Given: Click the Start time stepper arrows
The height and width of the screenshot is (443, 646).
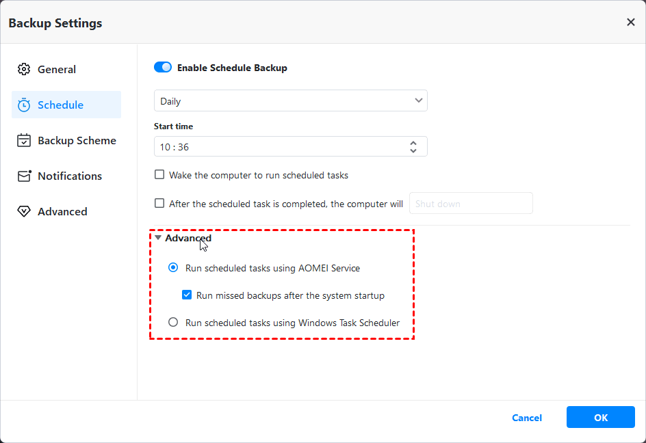Looking at the screenshot, I should click(x=413, y=146).
